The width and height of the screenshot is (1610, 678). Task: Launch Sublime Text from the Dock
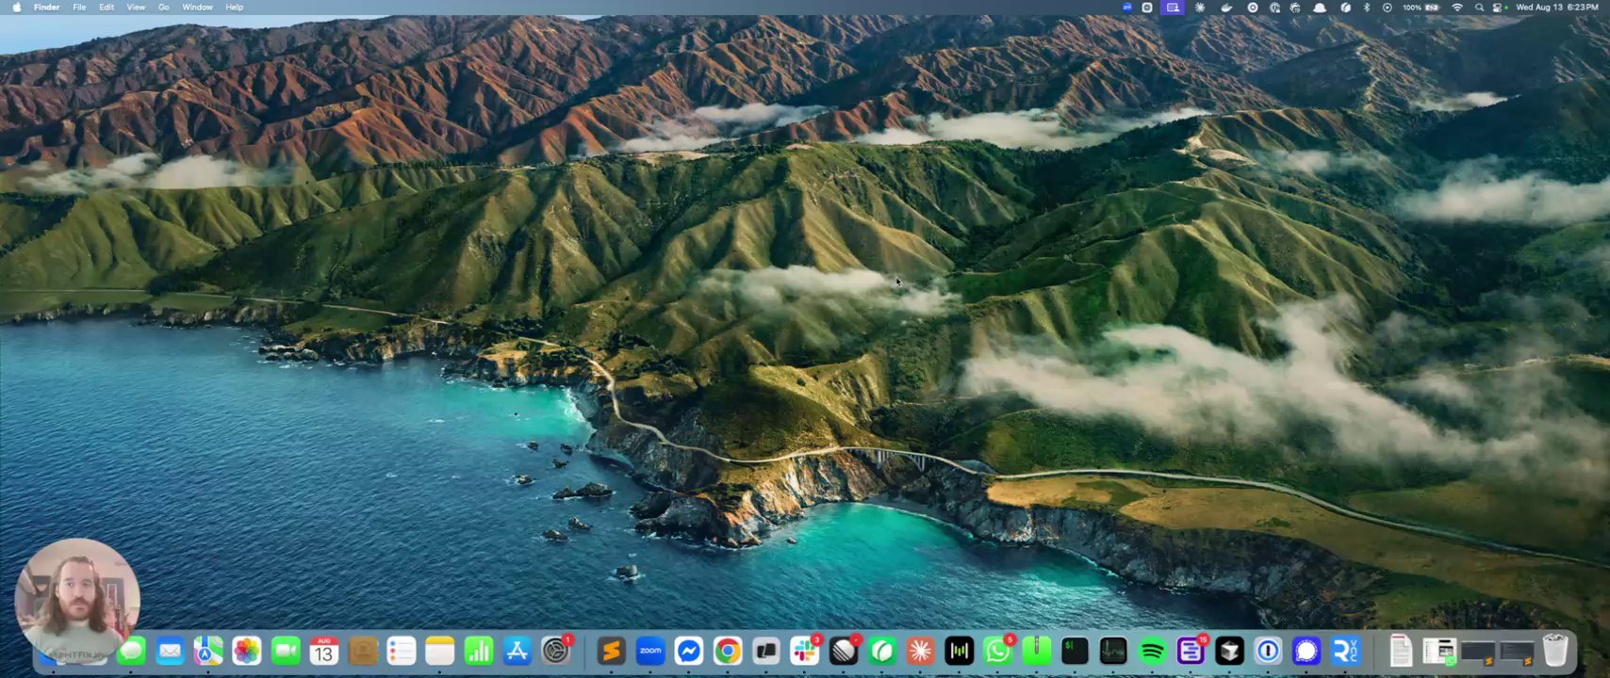coord(612,651)
